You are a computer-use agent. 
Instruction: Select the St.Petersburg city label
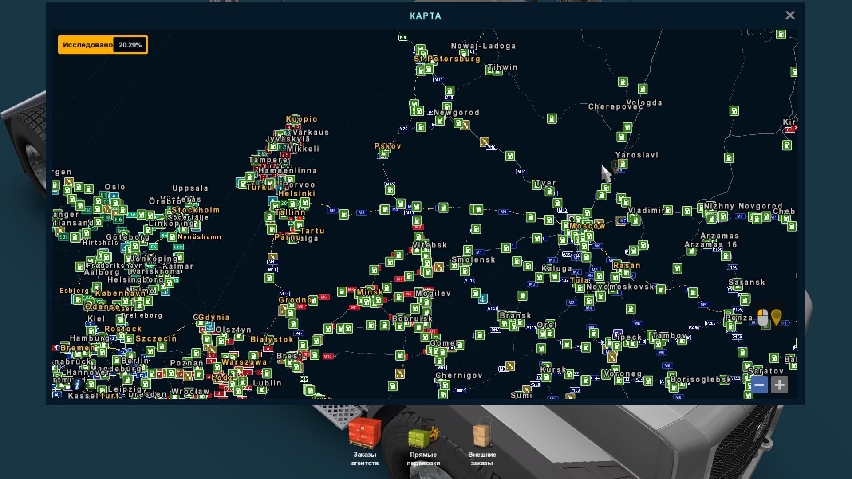coord(447,59)
